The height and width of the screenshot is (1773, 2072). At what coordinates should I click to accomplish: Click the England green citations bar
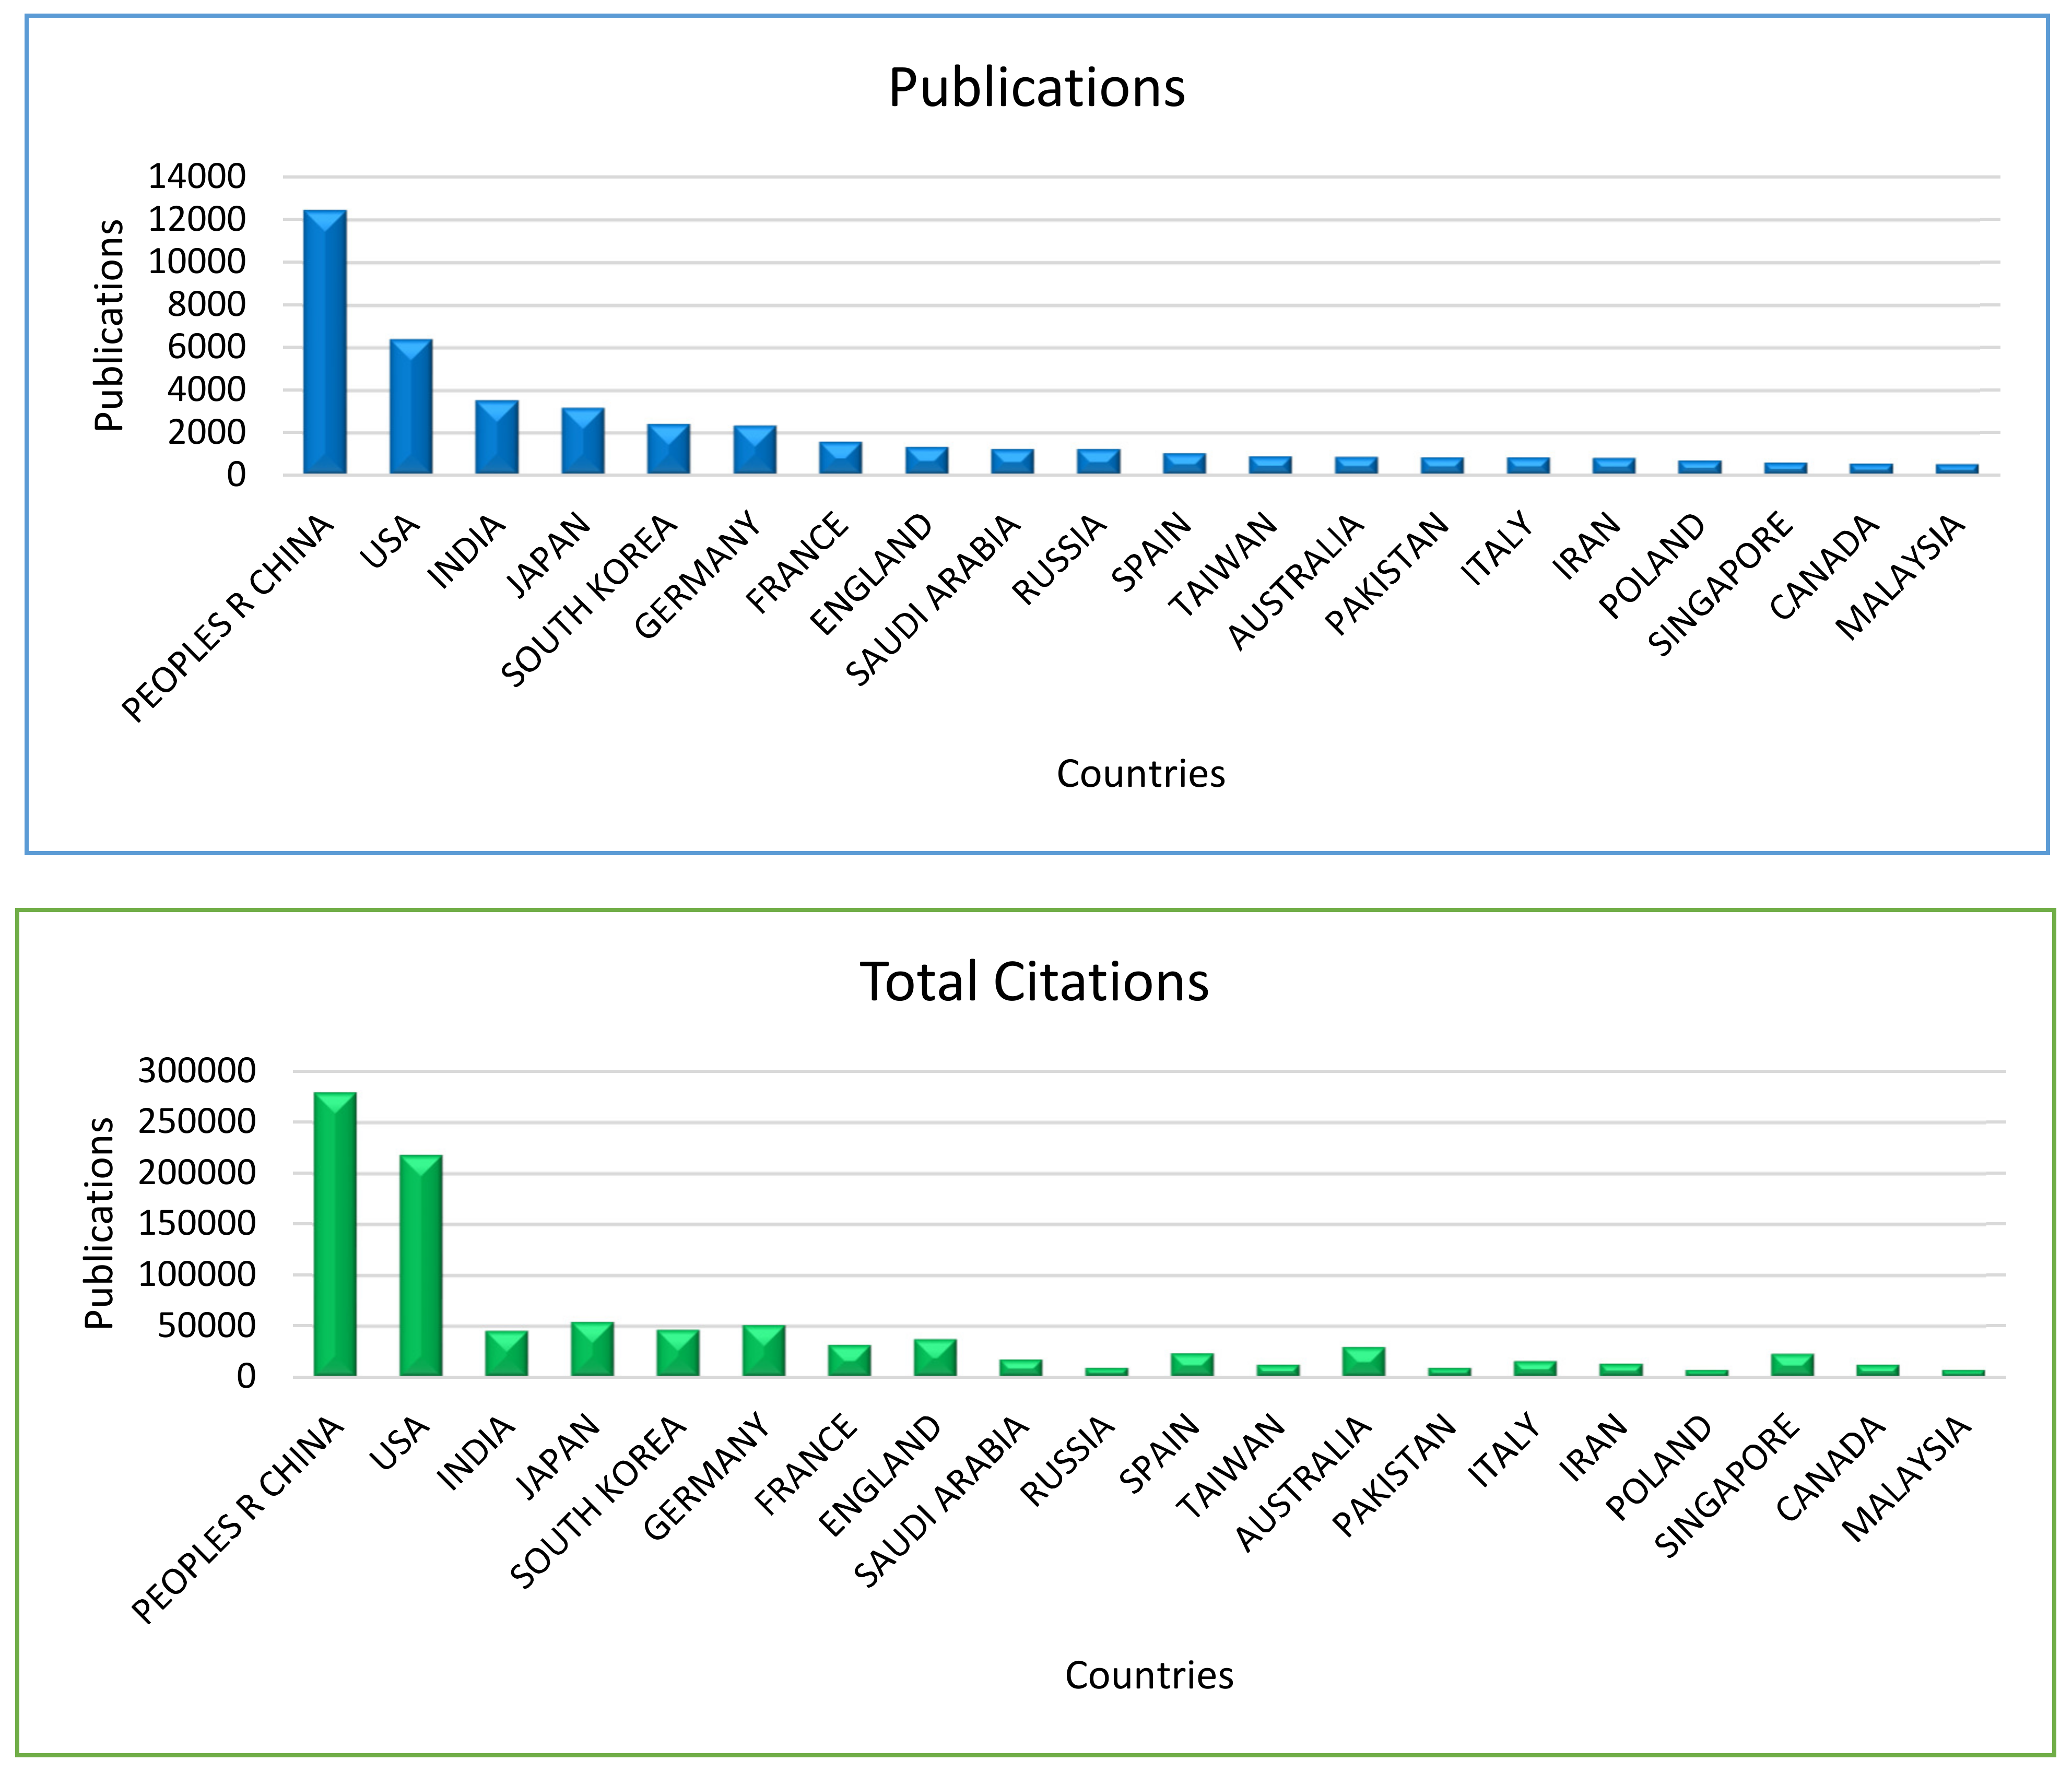tap(935, 1358)
